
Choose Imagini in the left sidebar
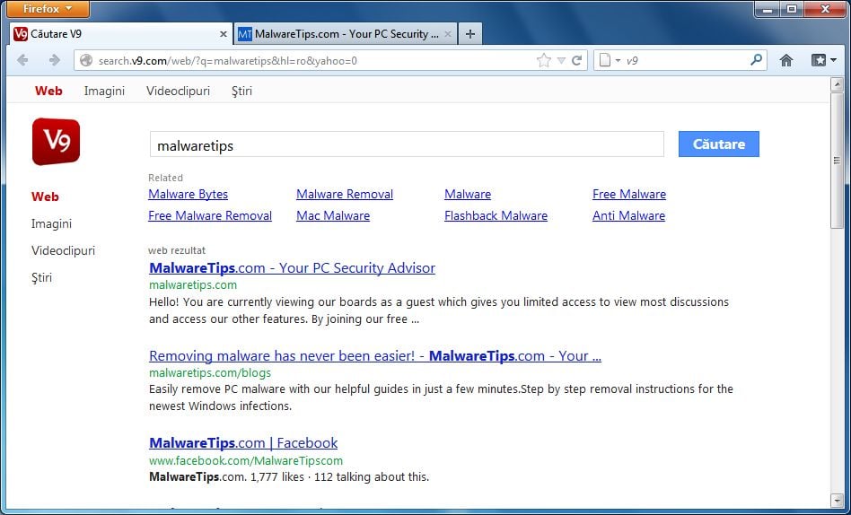[51, 223]
